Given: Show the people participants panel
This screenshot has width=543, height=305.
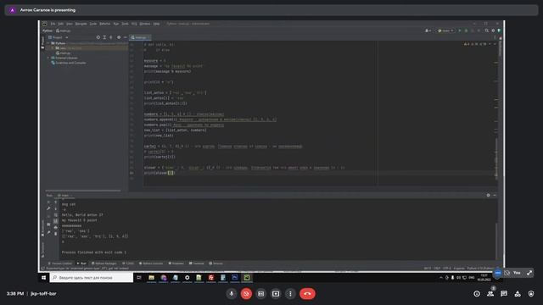Looking at the screenshot, I should pos(490,294).
